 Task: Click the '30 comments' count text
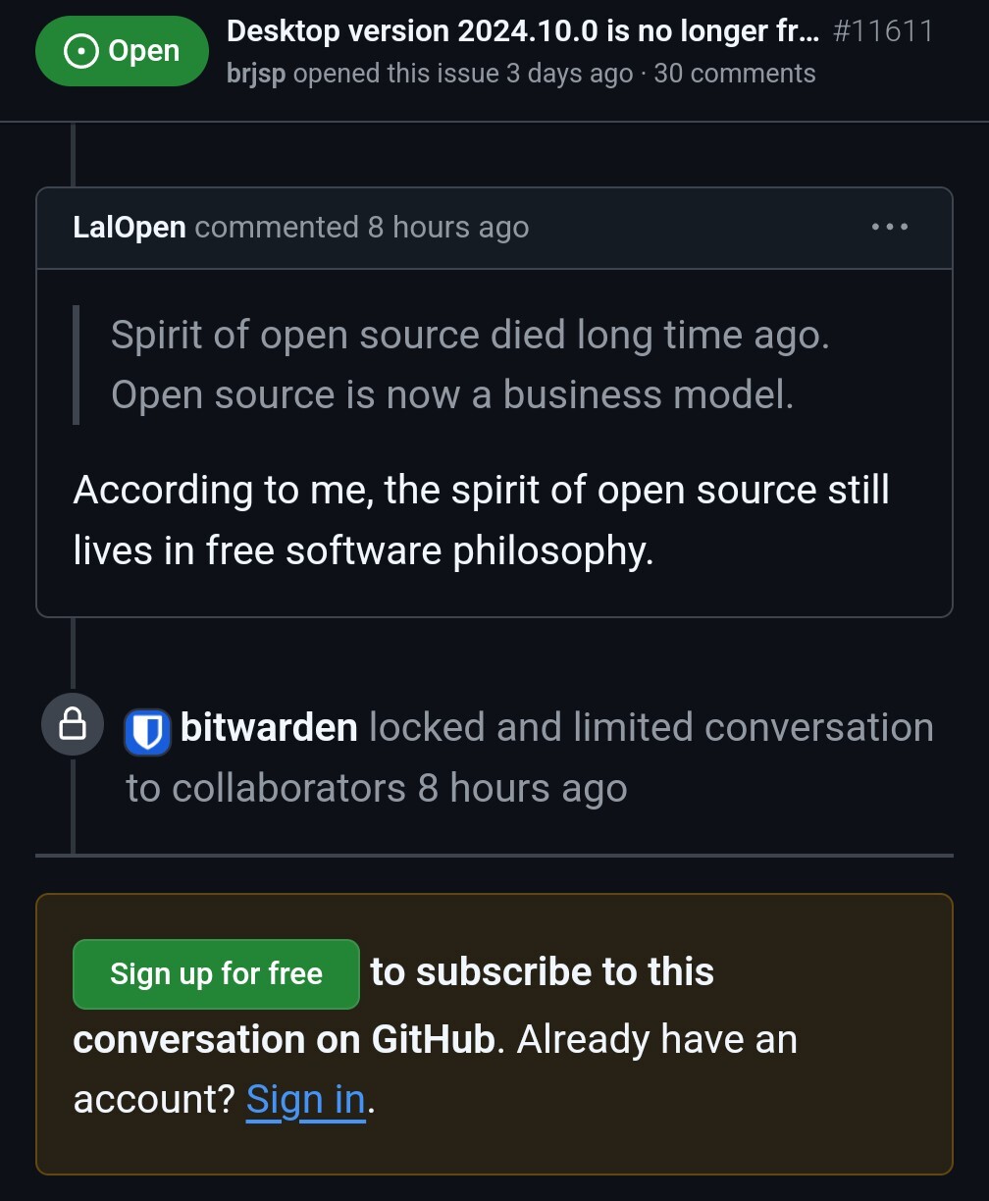pyautogui.click(x=735, y=74)
